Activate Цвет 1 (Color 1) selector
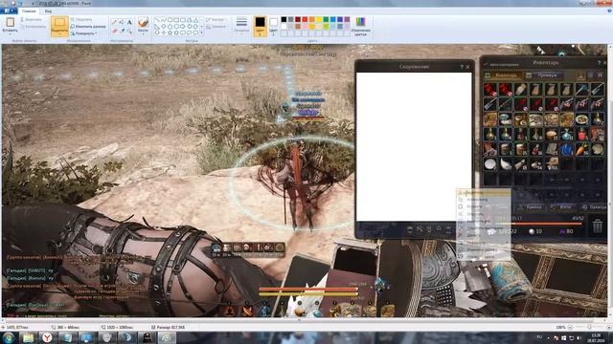This screenshot has height=344, width=613. [x=260, y=26]
